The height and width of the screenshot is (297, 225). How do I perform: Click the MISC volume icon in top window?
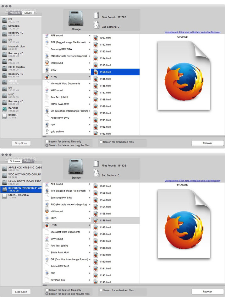[x=4, y=96]
